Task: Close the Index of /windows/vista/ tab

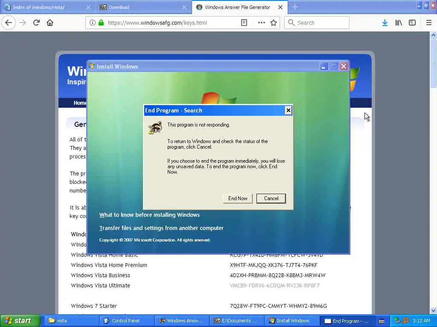Action: click(x=88, y=7)
